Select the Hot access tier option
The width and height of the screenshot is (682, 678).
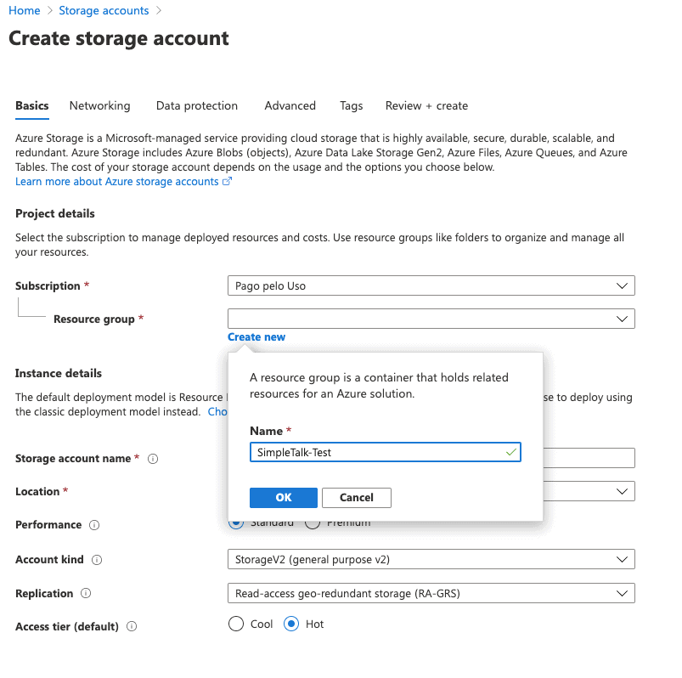tap(291, 624)
